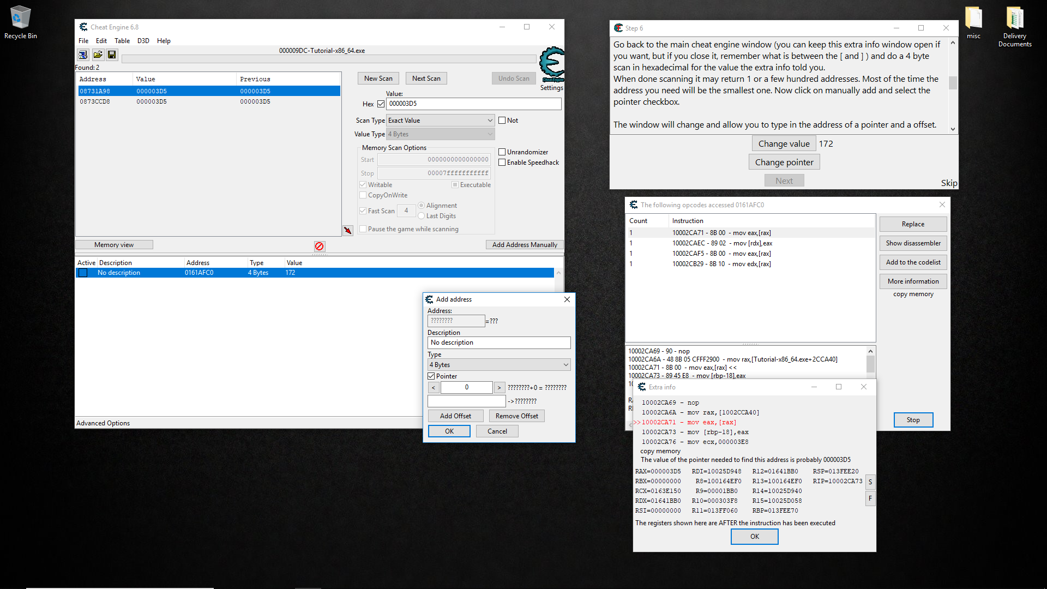Click the Add Address Manually button

(524, 244)
